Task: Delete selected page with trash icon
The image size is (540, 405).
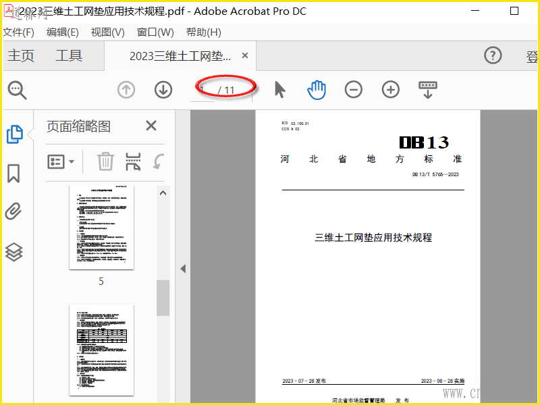Action: point(105,161)
